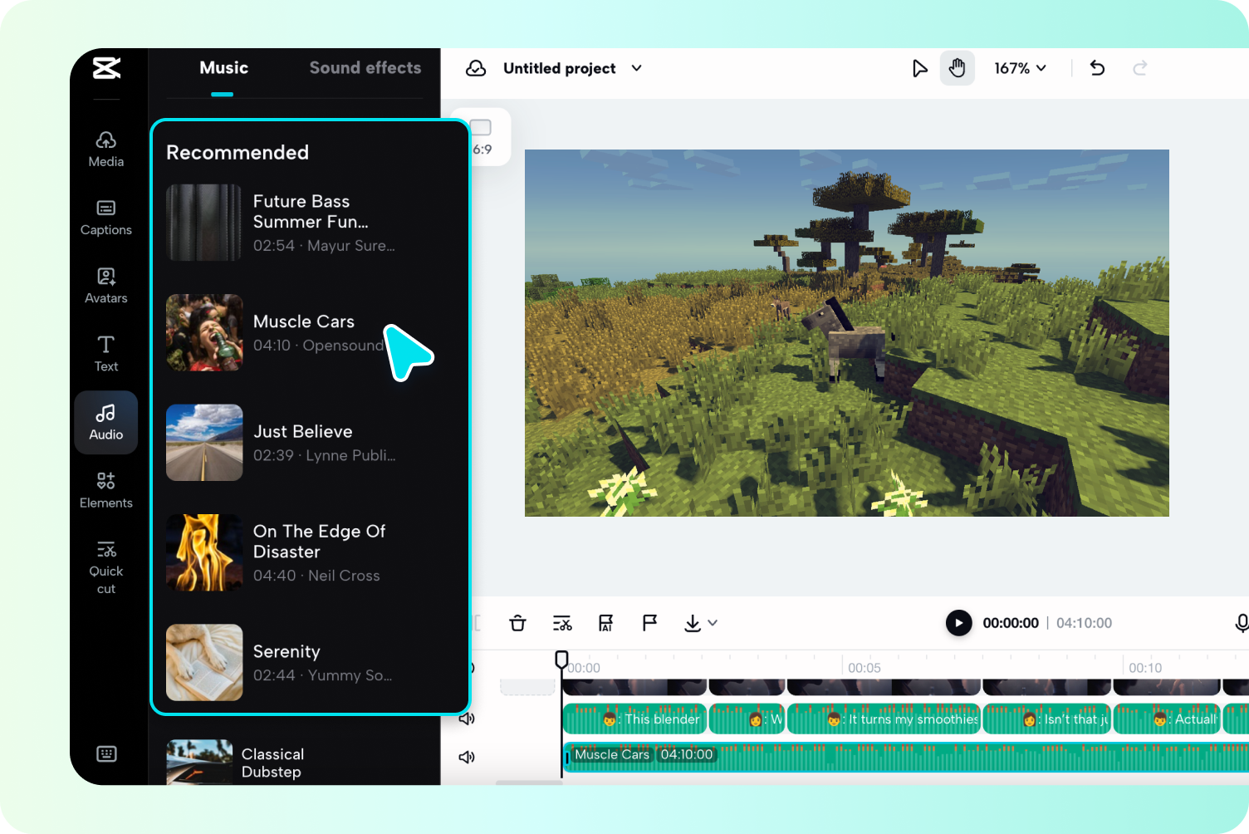
Task: Click the timeline playhead marker
Action: 561,660
